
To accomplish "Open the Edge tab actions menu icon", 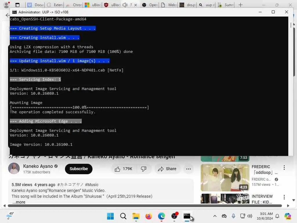I will click(x=17, y=5).
